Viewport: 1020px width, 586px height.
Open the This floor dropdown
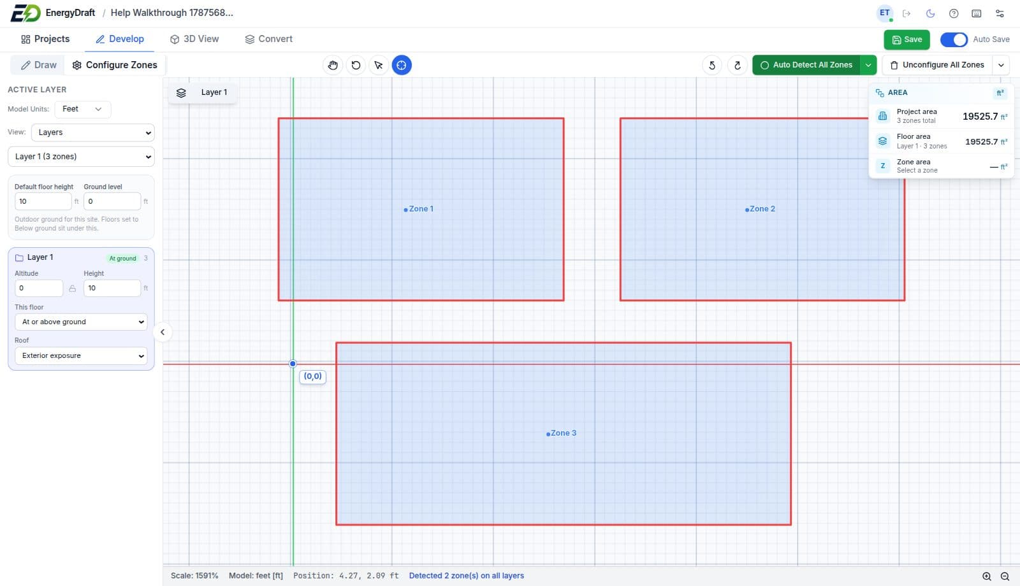[x=81, y=322]
